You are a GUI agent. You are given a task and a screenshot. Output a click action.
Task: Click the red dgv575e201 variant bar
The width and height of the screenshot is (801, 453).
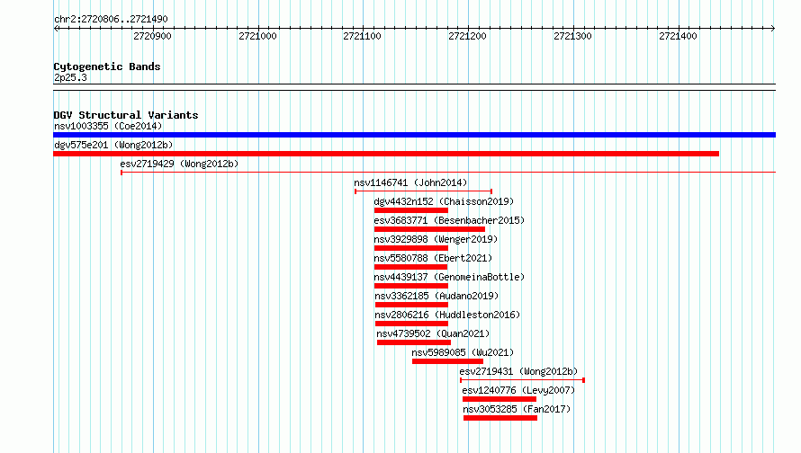pos(386,154)
